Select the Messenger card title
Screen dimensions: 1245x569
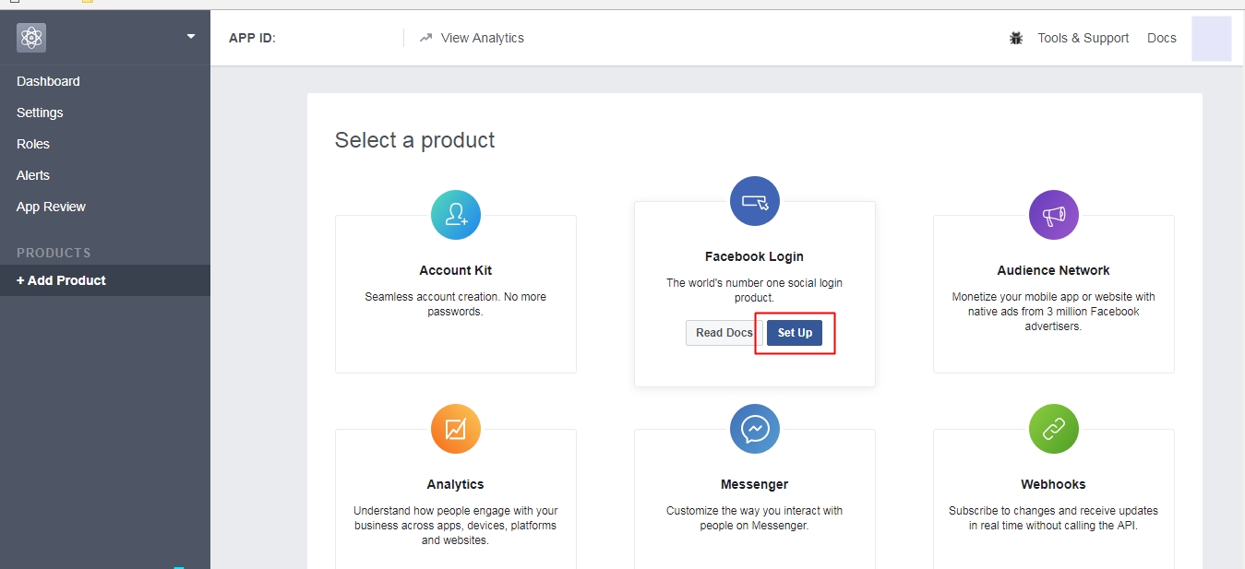point(755,484)
